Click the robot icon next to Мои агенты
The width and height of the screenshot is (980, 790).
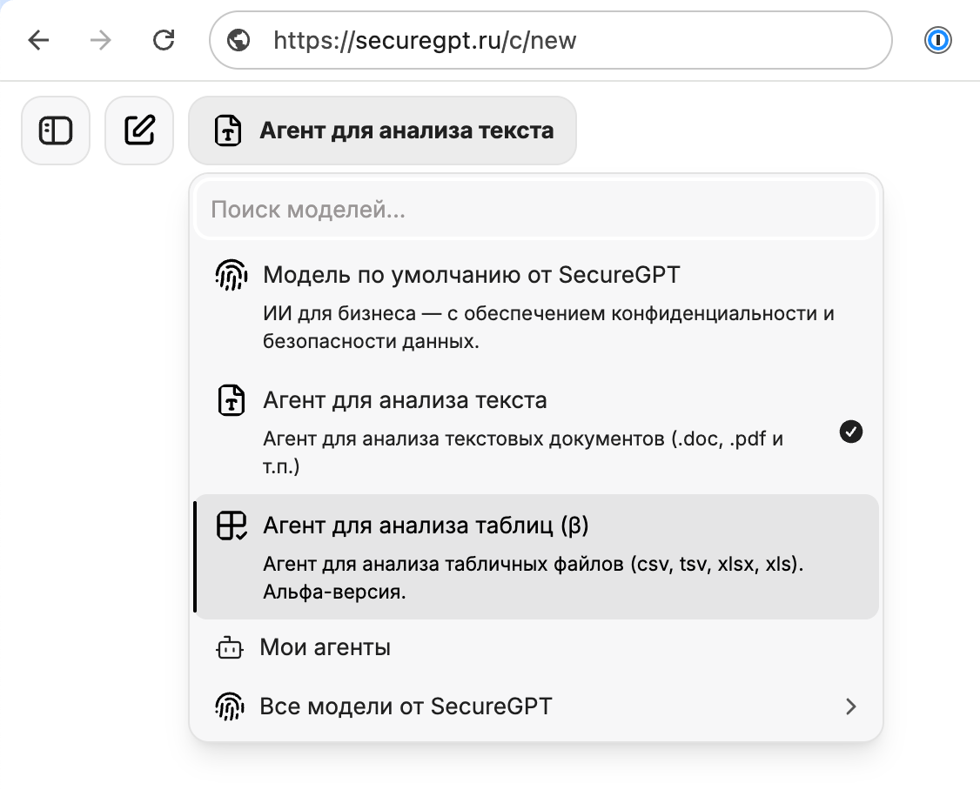[x=230, y=647]
